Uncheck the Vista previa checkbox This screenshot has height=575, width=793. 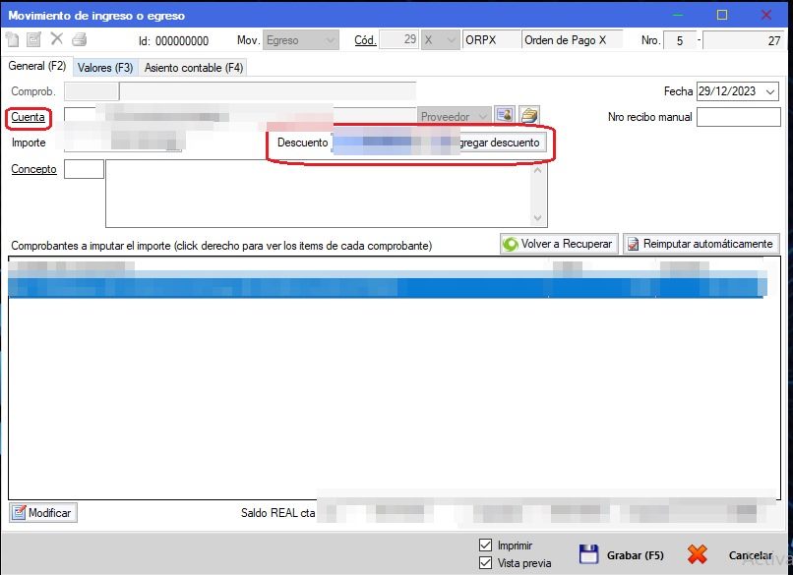[x=485, y=563]
